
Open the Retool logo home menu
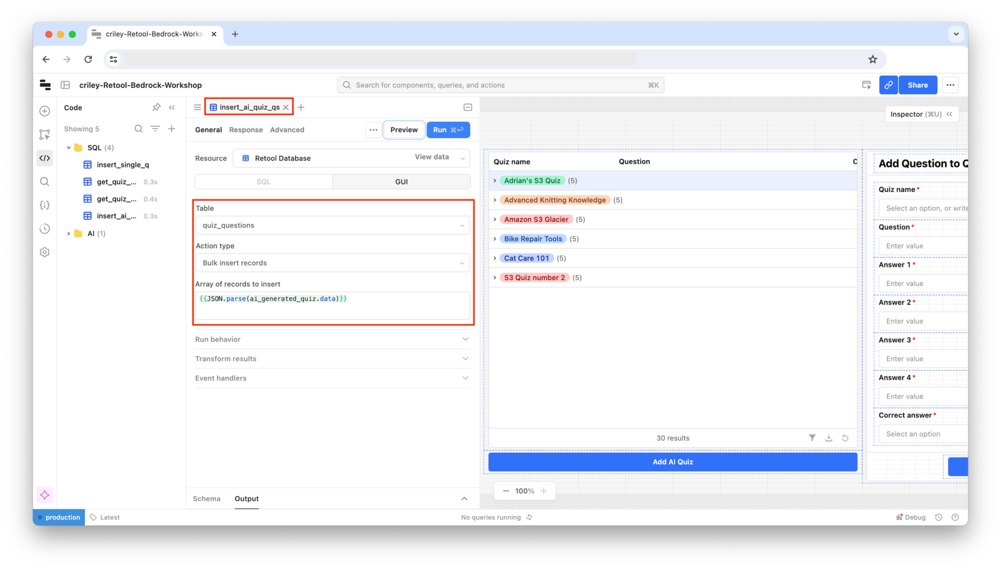(x=46, y=85)
